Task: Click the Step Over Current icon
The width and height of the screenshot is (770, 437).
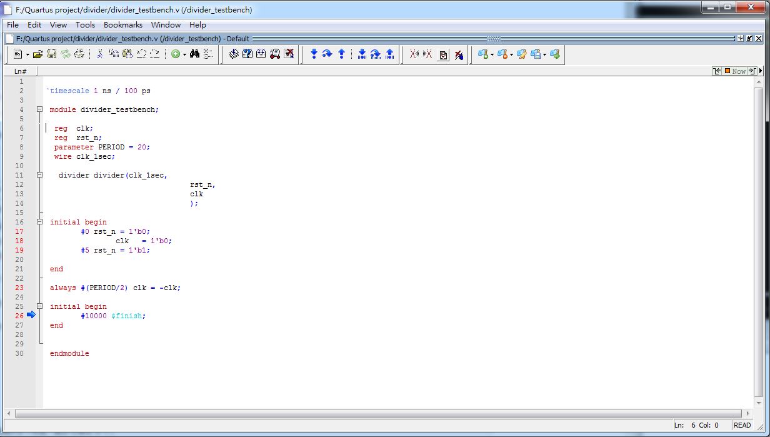Action: coord(376,54)
